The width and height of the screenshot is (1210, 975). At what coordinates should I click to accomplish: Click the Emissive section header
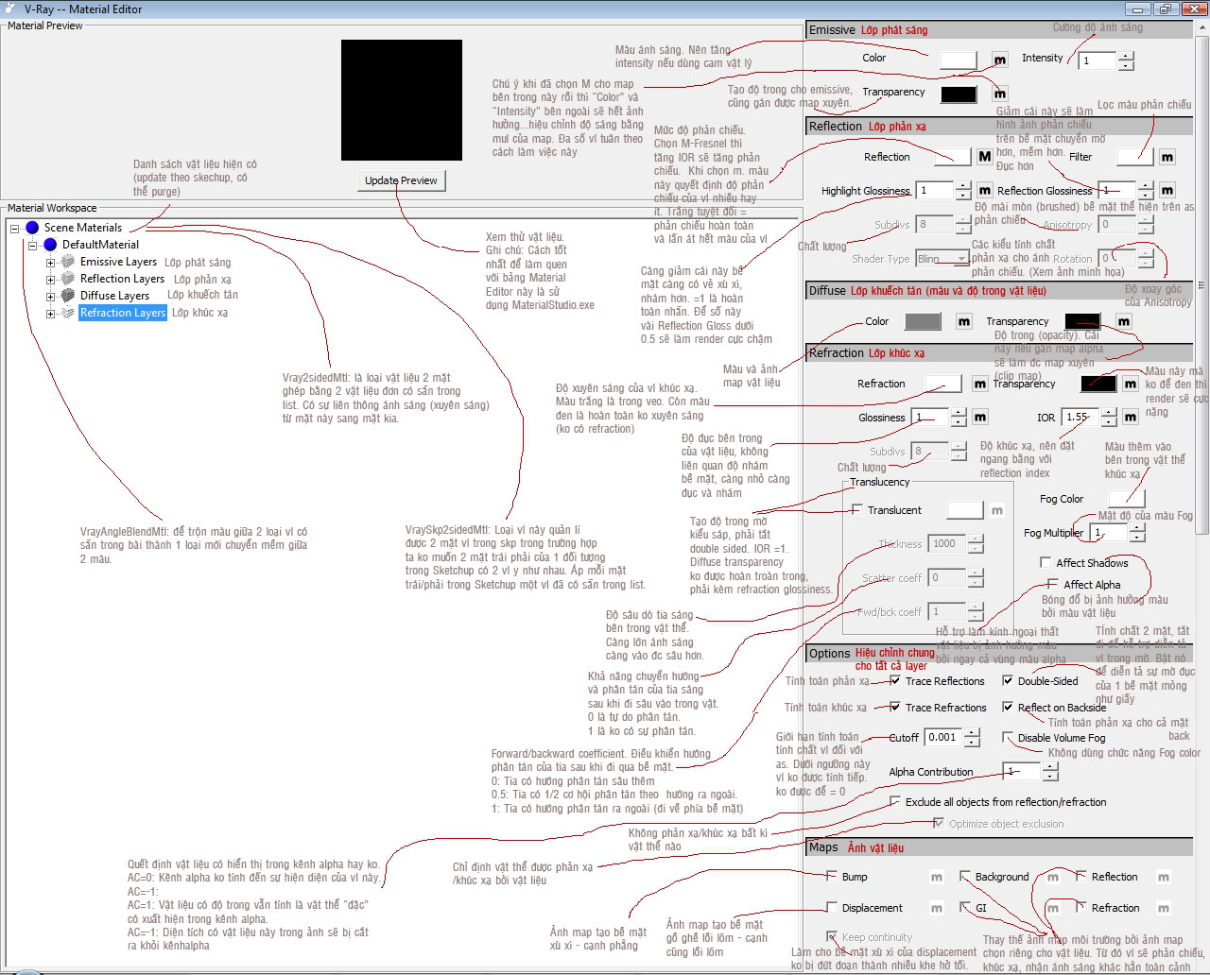coord(1000,30)
